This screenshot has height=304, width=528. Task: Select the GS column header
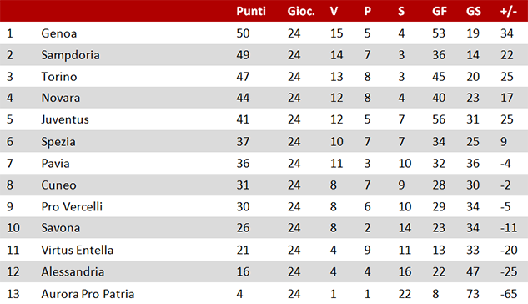(474, 11)
